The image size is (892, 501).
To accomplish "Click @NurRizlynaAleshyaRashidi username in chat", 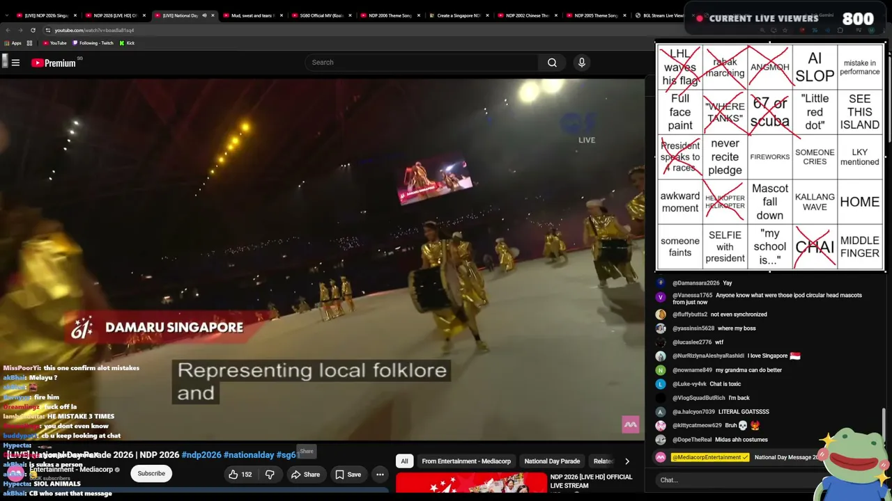I will coord(708,356).
